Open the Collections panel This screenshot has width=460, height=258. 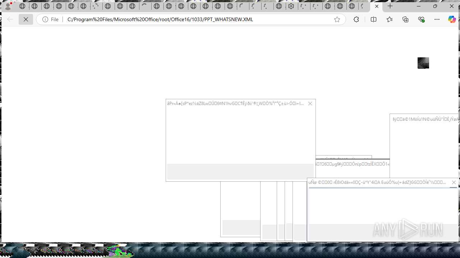(x=405, y=19)
